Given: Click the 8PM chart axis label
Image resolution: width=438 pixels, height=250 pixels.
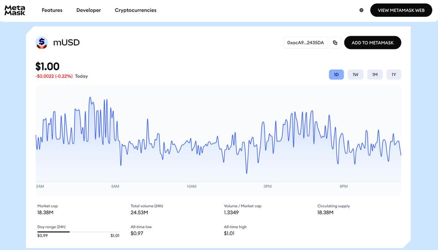Looking at the screenshot, I should (344, 186).
